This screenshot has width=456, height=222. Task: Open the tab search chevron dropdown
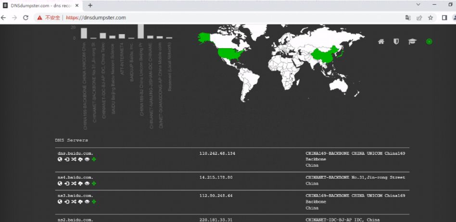[x=418, y=4]
